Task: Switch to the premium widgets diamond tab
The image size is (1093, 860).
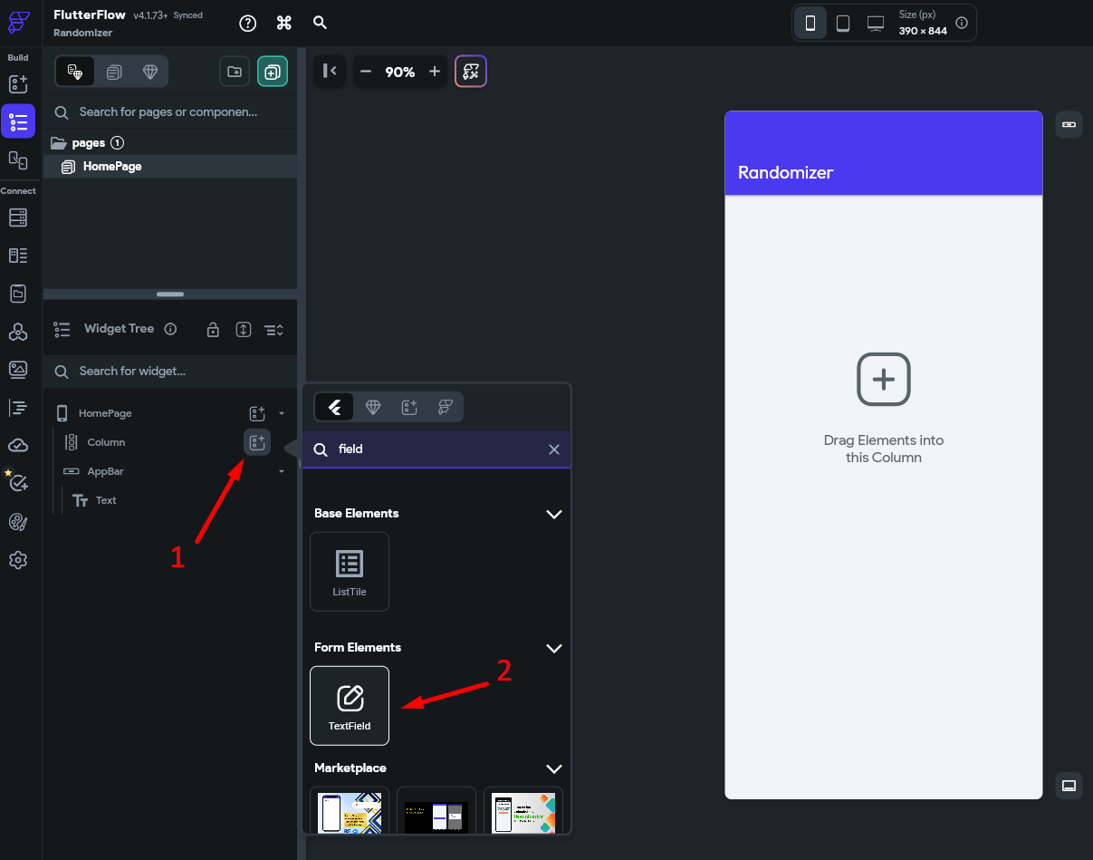Action: click(372, 406)
